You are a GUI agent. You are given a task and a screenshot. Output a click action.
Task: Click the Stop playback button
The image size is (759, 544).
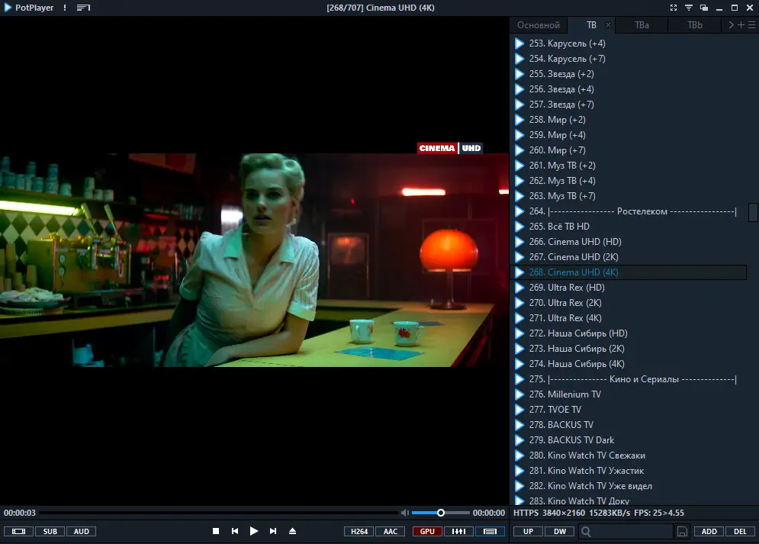[216, 531]
